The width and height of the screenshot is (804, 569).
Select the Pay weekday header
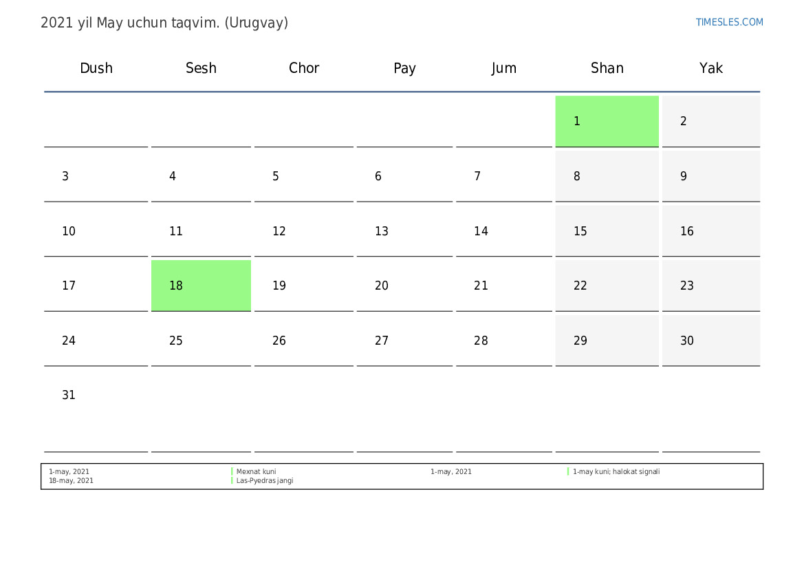tap(404, 68)
